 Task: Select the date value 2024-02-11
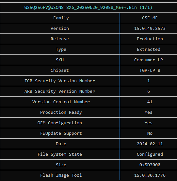point(150,144)
